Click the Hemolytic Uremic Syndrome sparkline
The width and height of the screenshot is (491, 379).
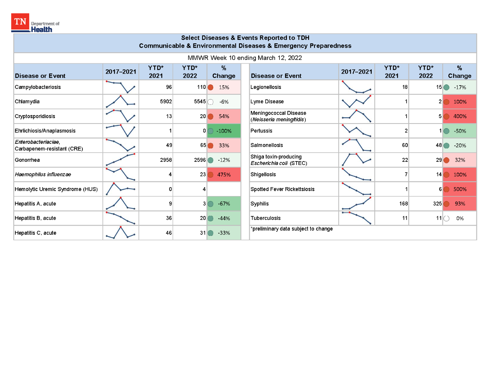(x=120, y=189)
